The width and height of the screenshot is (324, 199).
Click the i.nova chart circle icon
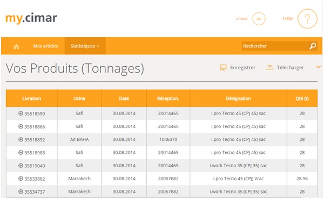pyautogui.click(x=259, y=19)
